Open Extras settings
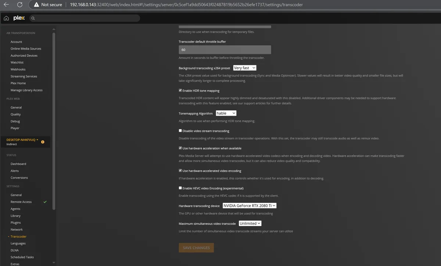 point(15,264)
